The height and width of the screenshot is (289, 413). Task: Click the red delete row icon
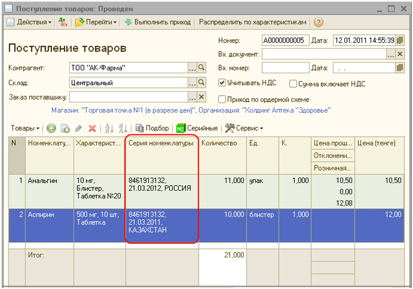click(92, 128)
